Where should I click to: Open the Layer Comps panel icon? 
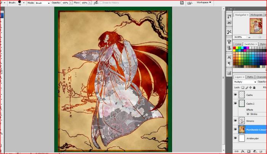click(x=229, y=73)
